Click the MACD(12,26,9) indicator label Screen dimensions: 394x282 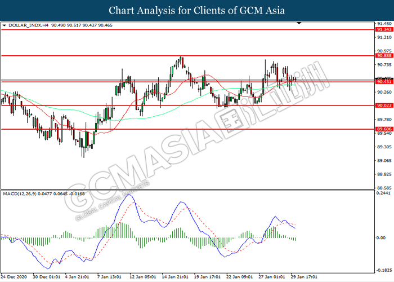(x=20, y=193)
